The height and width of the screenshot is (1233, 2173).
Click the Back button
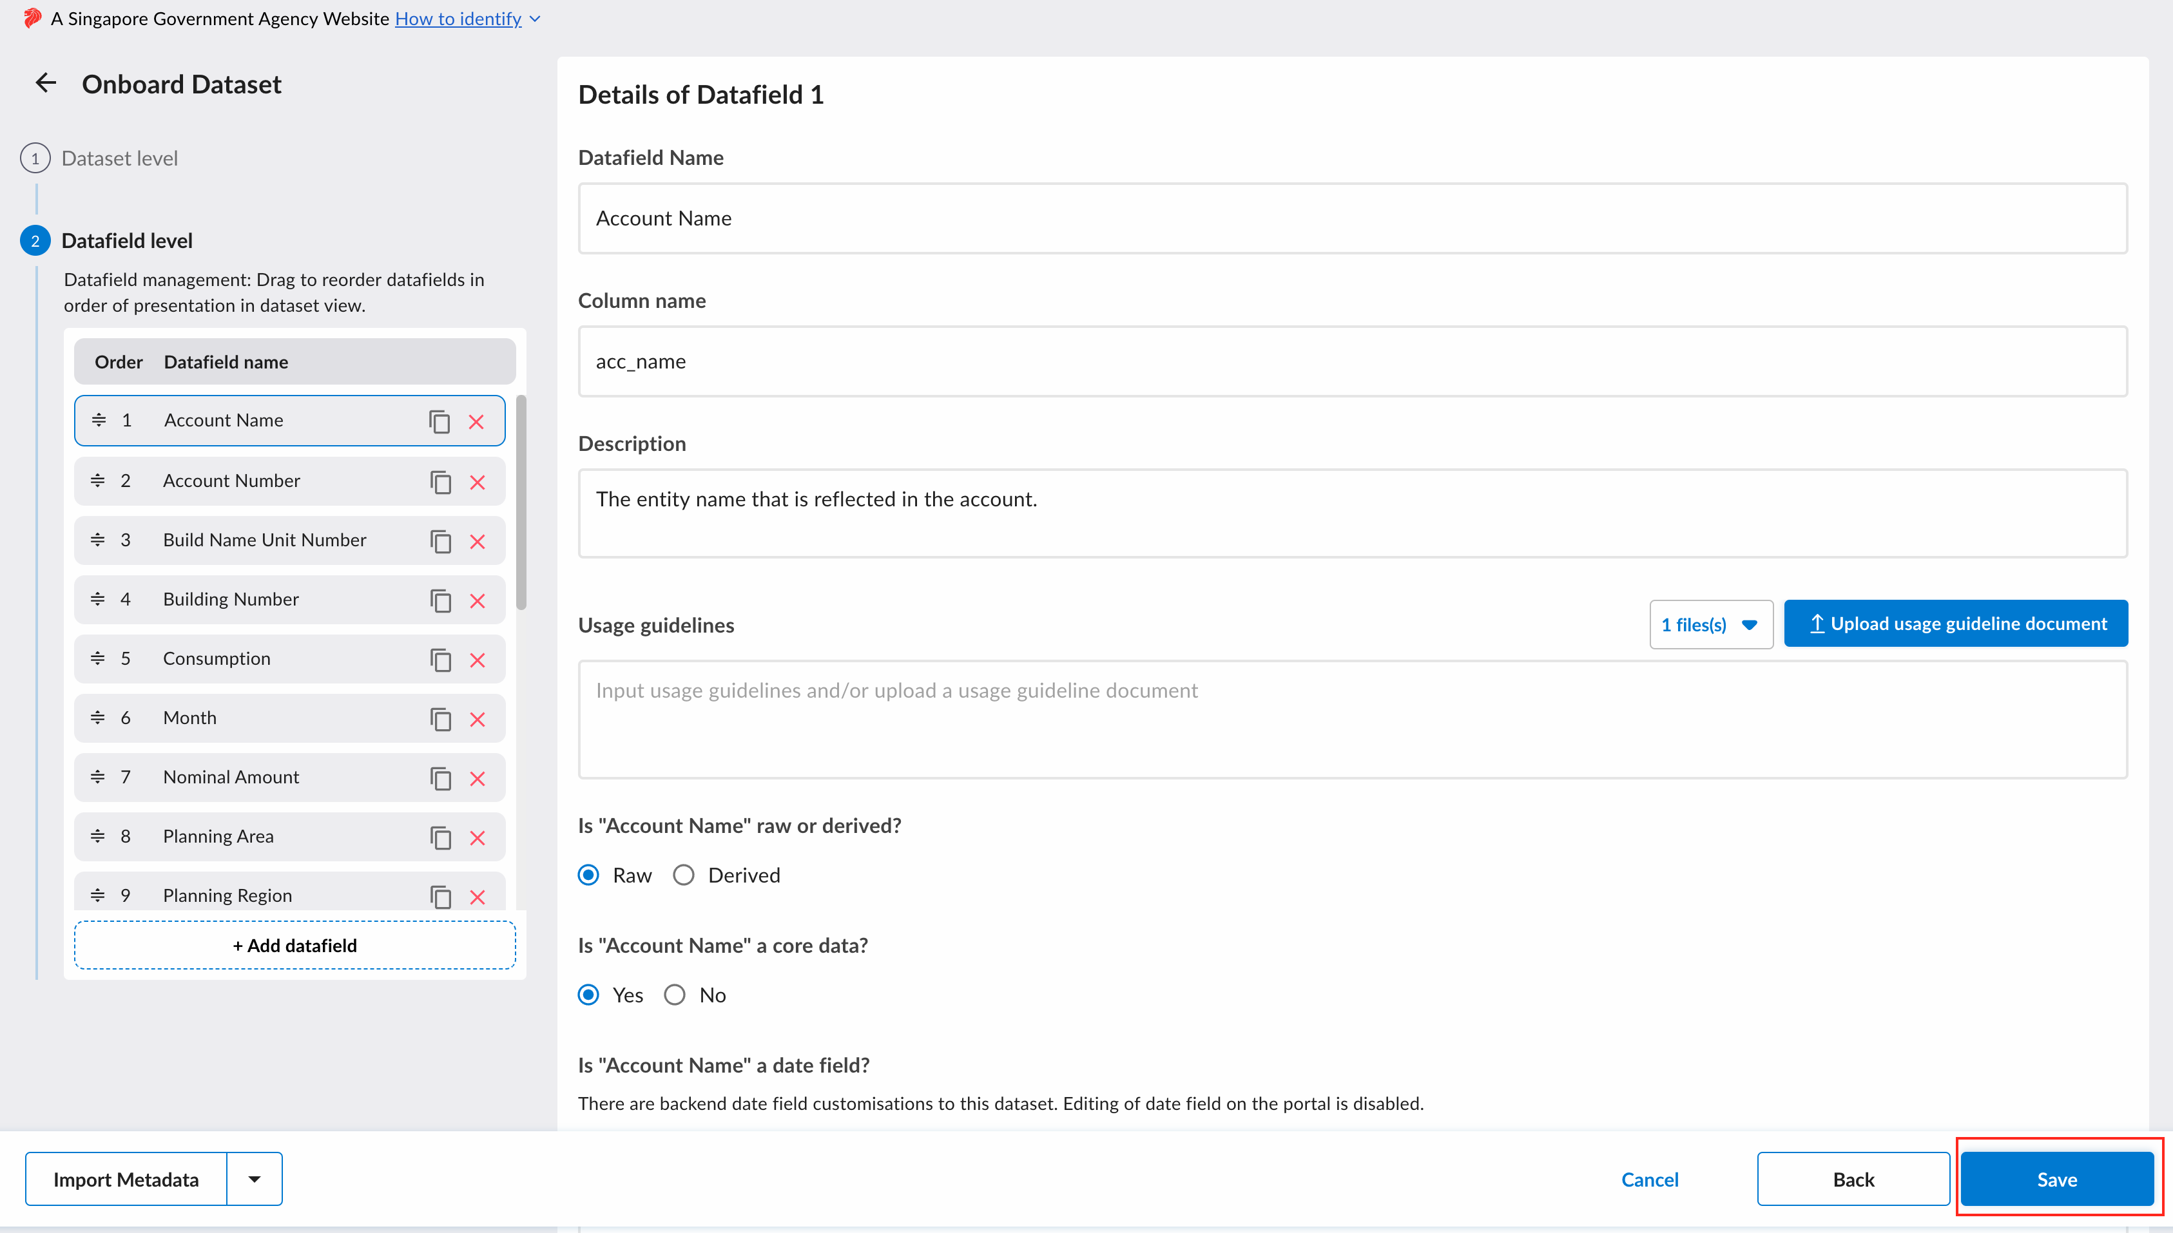(1853, 1179)
